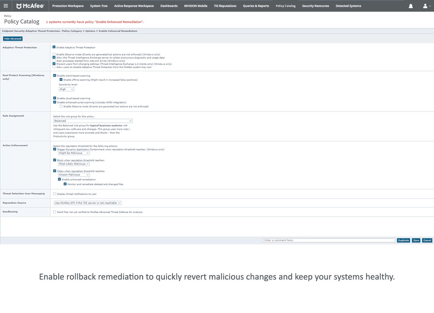The height and width of the screenshot is (313, 434).
Task: Open TIE Reputations
Action: click(225, 6)
